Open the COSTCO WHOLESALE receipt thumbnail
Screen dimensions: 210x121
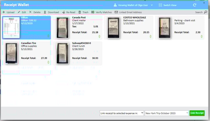[113, 28]
